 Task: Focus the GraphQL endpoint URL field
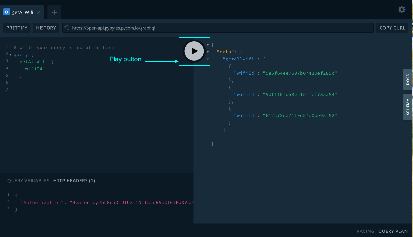[219, 28]
